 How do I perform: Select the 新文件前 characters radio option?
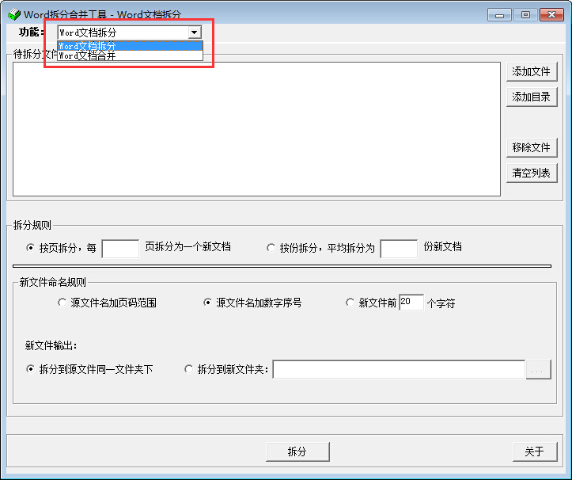coord(350,303)
